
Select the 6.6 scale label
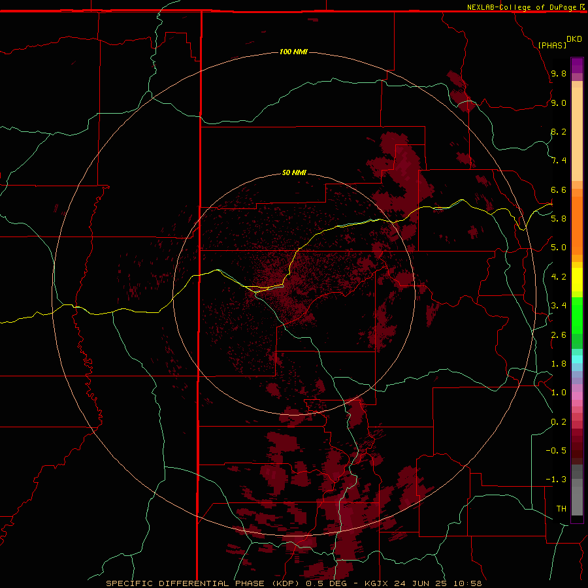tap(559, 189)
